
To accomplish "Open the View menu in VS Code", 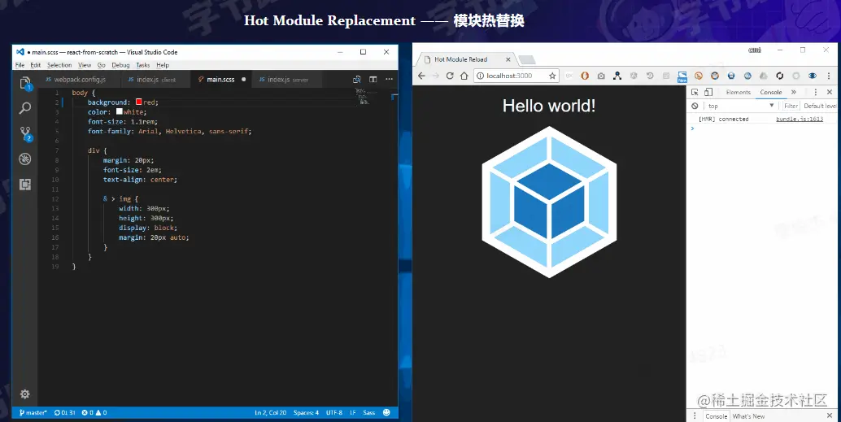I will click(85, 65).
